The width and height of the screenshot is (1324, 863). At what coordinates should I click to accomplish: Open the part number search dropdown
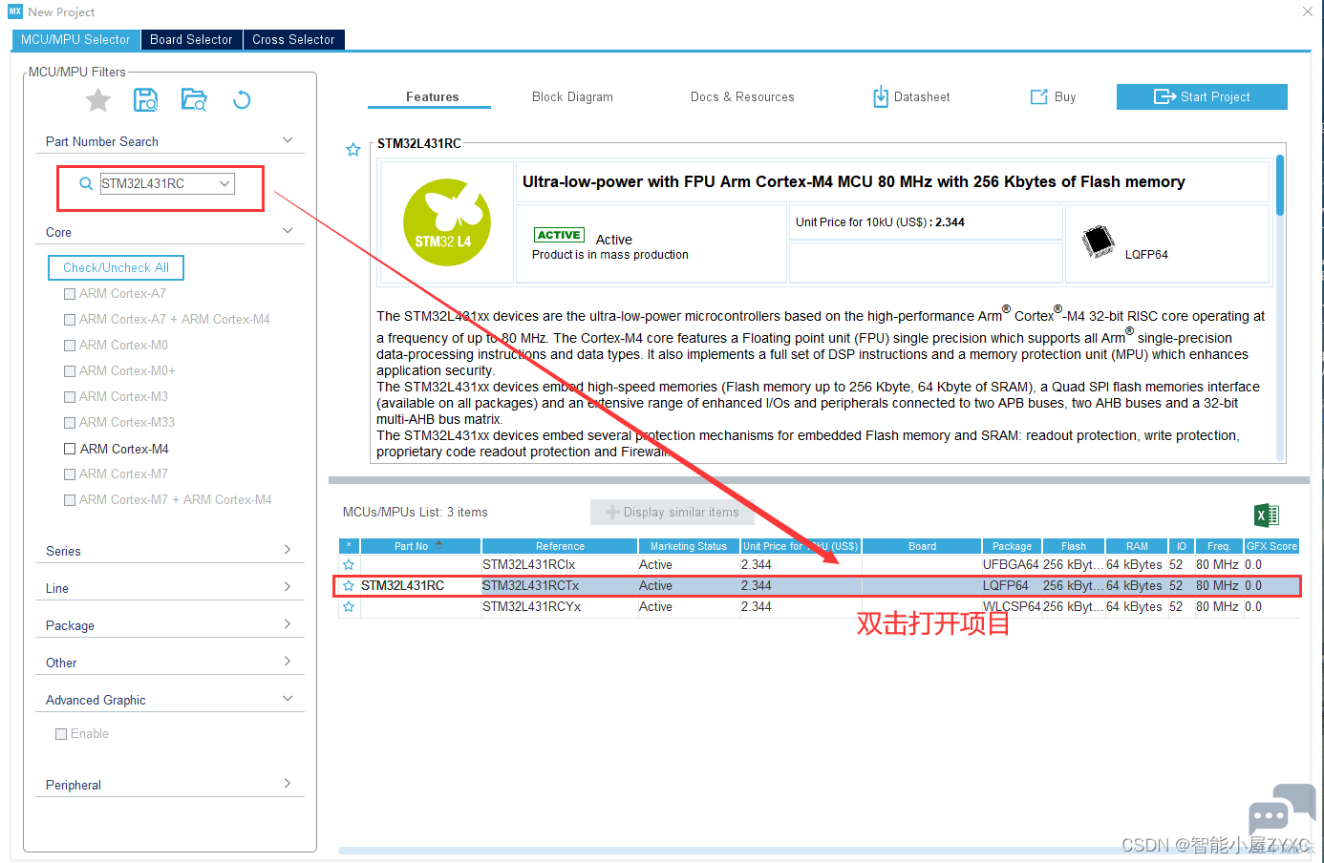point(224,183)
